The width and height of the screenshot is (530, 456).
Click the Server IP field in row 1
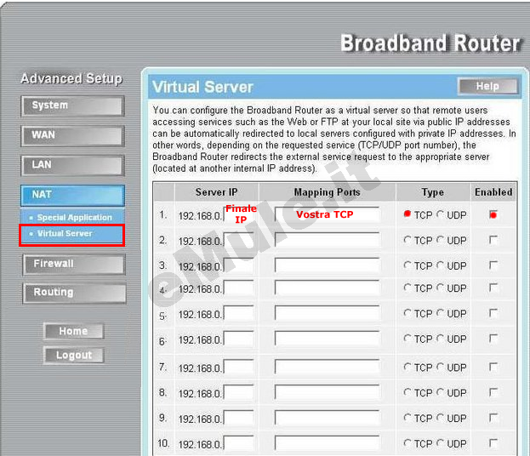coord(238,215)
